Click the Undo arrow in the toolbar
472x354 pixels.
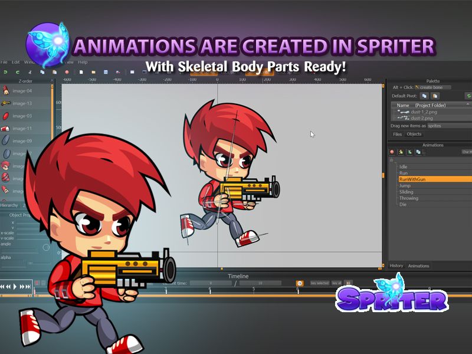point(5,72)
